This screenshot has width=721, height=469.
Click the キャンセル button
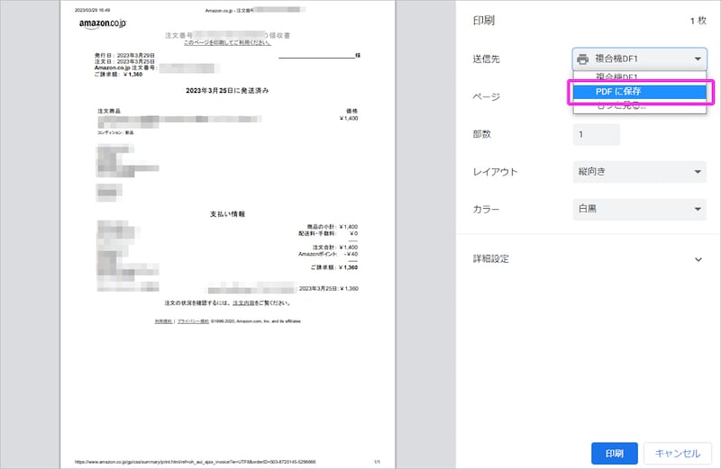pos(678,454)
